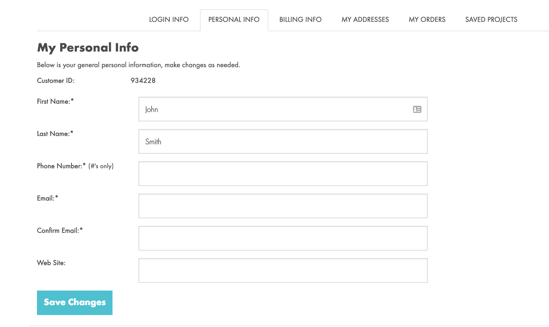Click into the empty Phone Number field

283,174
